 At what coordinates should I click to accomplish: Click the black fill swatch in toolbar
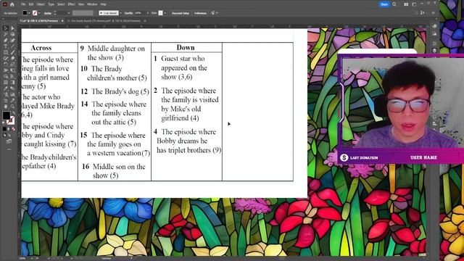click(x=7, y=115)
